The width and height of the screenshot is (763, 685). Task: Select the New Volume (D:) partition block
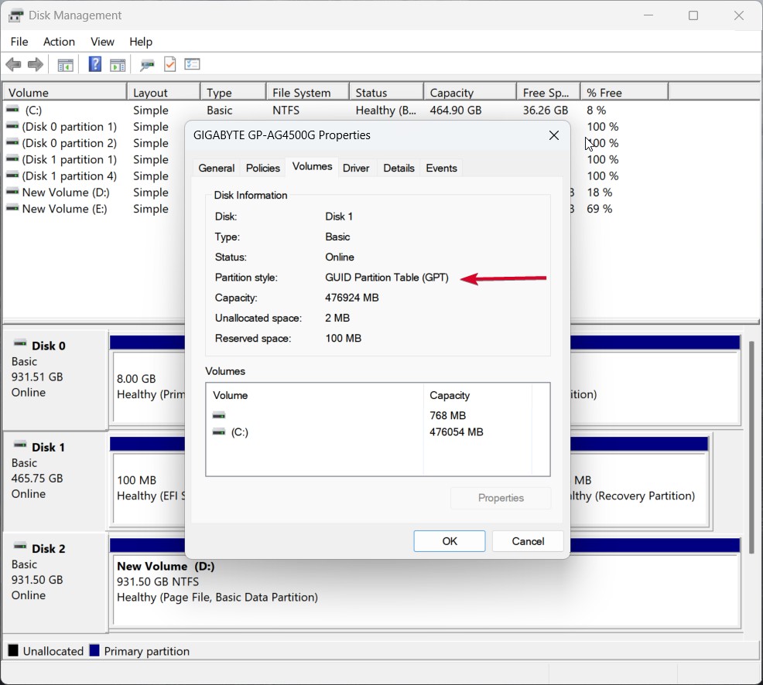click(348, 595)
